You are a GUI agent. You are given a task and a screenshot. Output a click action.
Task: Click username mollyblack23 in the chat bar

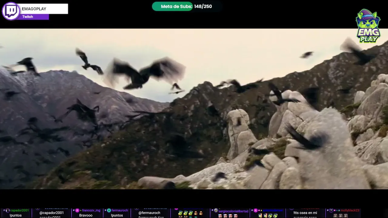350,210
